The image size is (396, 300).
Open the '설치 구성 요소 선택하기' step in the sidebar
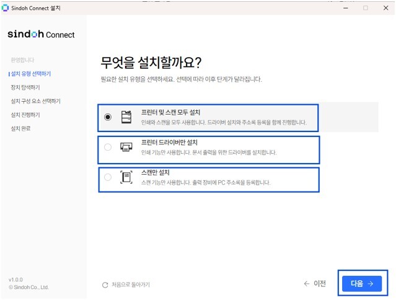pyautogui.click(x=35, y=101)
